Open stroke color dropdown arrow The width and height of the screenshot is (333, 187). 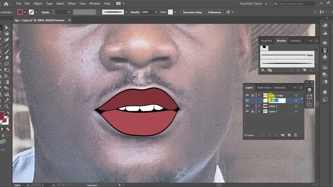(36, 12)
